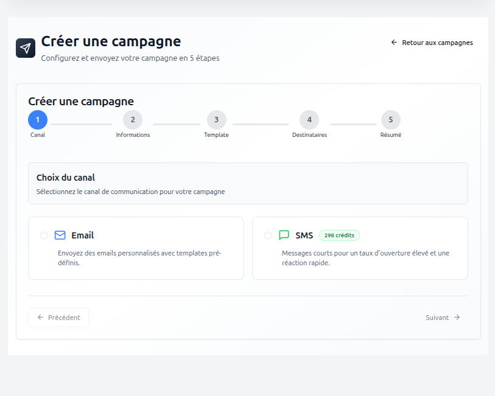Click the green chat bubble icon beside SMS
Screen dimensions: 495x396
284,235
